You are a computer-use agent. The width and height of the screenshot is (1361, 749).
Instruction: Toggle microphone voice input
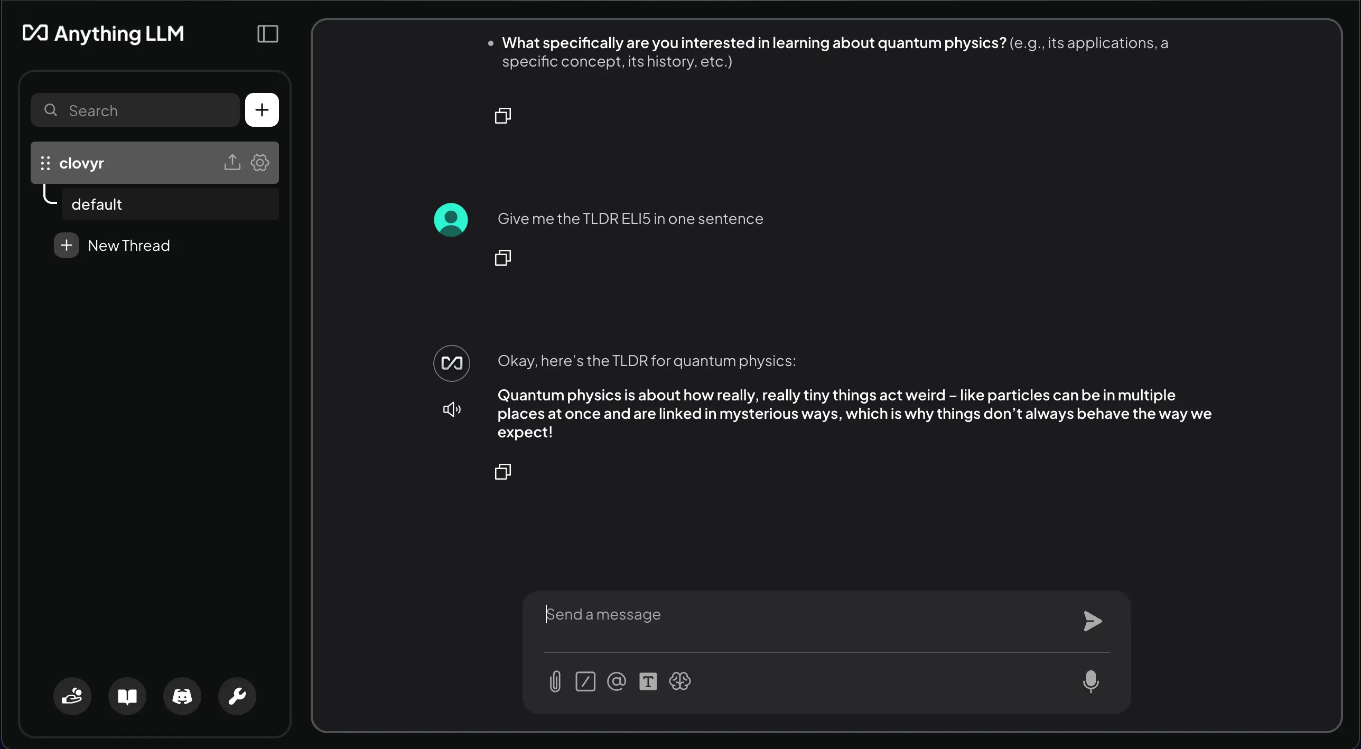pyautogui.click(x=1090, y=681)
